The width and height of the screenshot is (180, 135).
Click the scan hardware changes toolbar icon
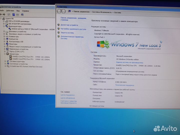[22, 14]
